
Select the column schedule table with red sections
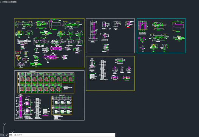[46, 83]
